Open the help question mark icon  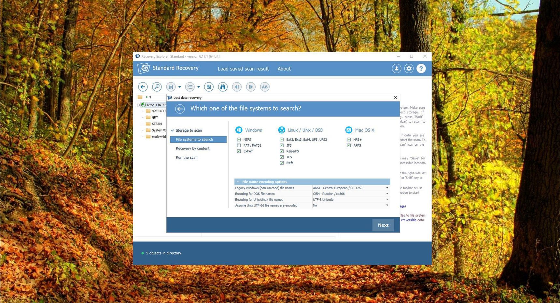(x=421, y=68)
